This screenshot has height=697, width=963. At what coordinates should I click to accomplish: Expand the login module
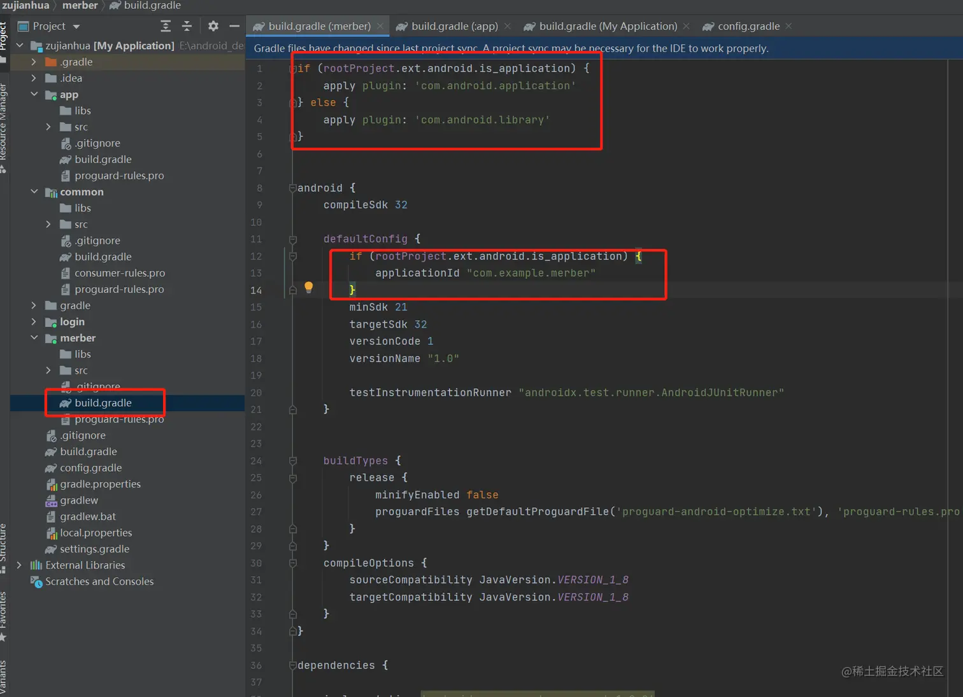(x=34, y=321)
